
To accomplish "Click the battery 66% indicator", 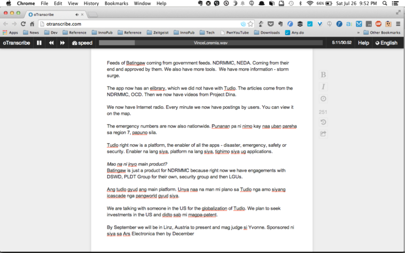I will coord(324,3).
